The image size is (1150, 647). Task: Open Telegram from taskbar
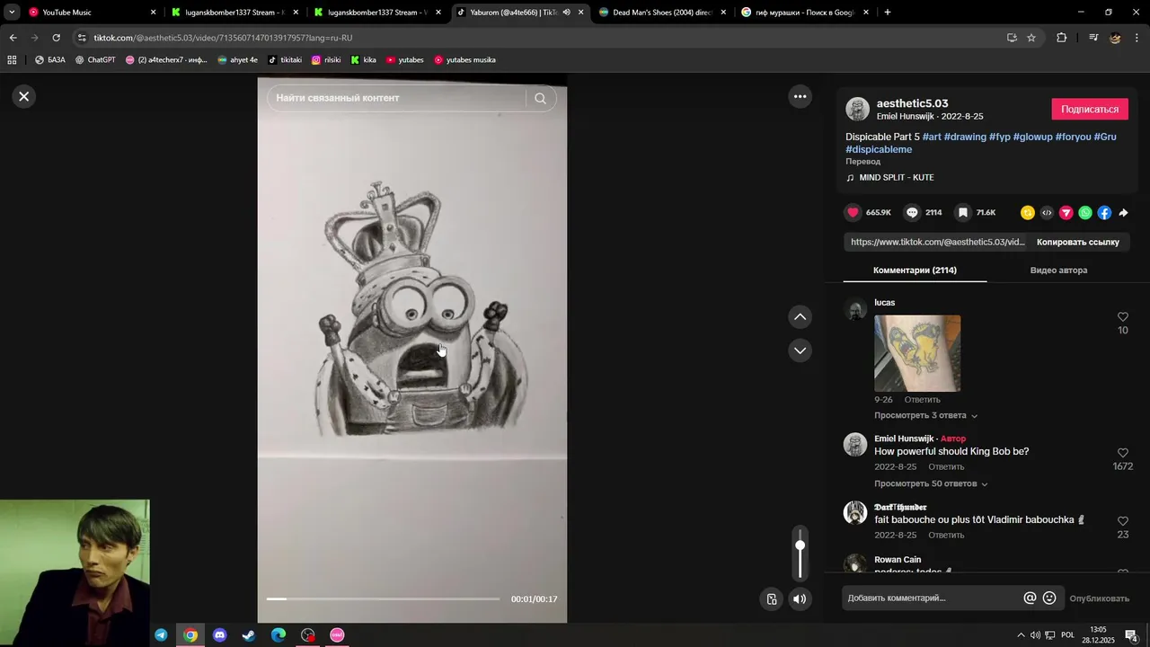161,635
